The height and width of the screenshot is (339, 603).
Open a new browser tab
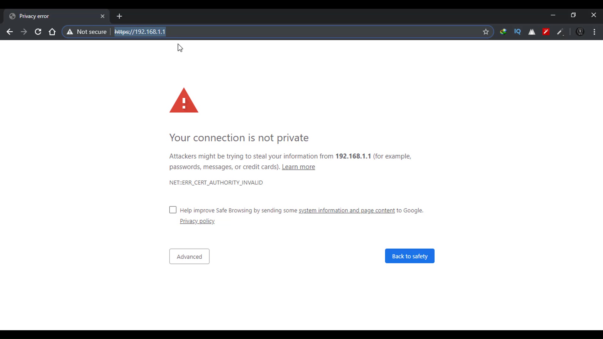click(119, 16)
